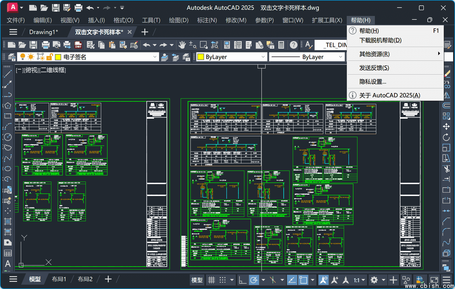The image size is (455, 289).
Task: Click the yellow layer color swatch
Action: pos(58,57)
